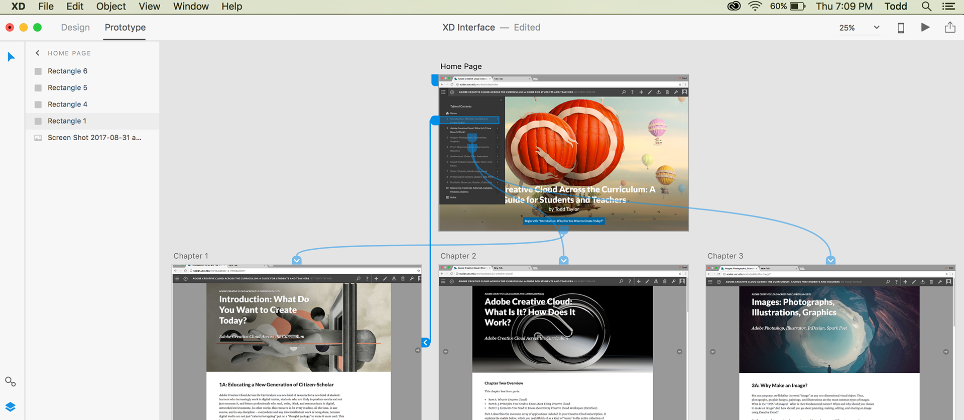Click the Chapter 3 hero image
964x420 pixels.
(x=829, y=330)
